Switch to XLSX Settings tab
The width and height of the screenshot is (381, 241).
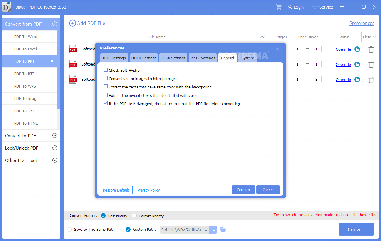[173, 58]
